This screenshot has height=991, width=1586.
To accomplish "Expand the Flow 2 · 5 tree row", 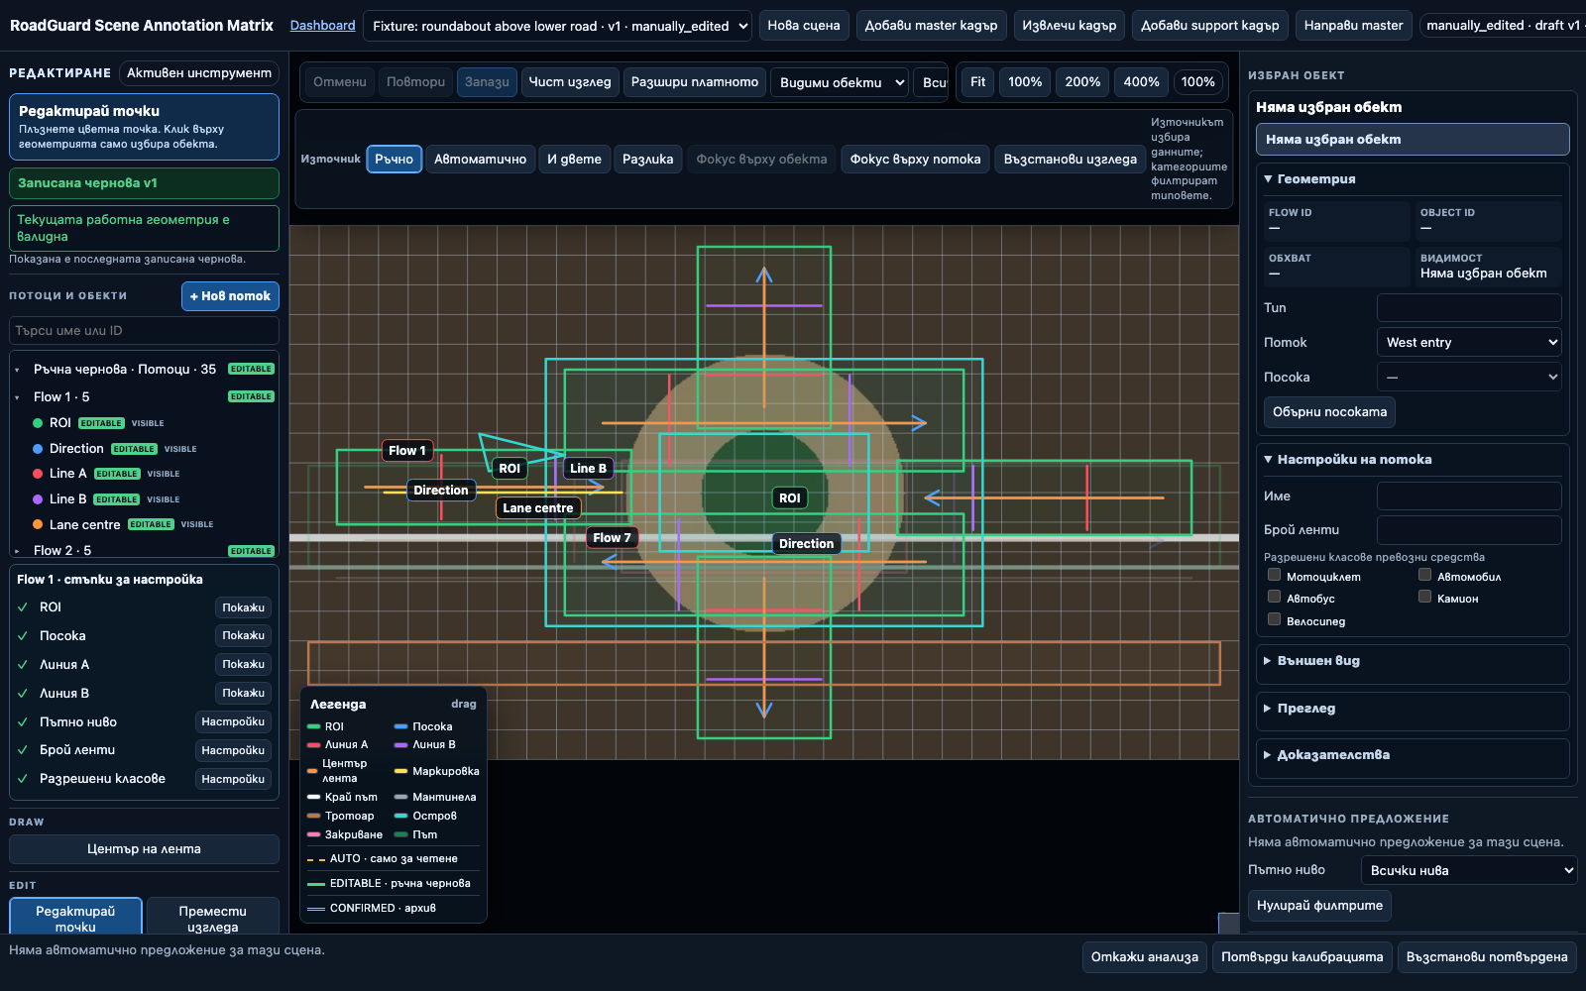I will (17, 551).
